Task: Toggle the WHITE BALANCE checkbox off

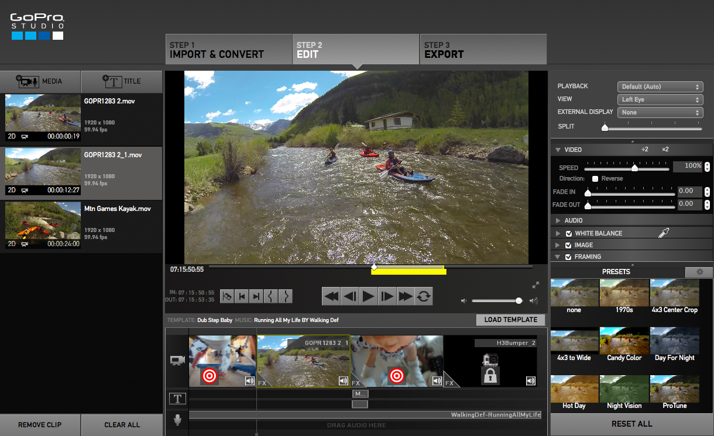Action: pyautogui.click(x=568, y=233)
